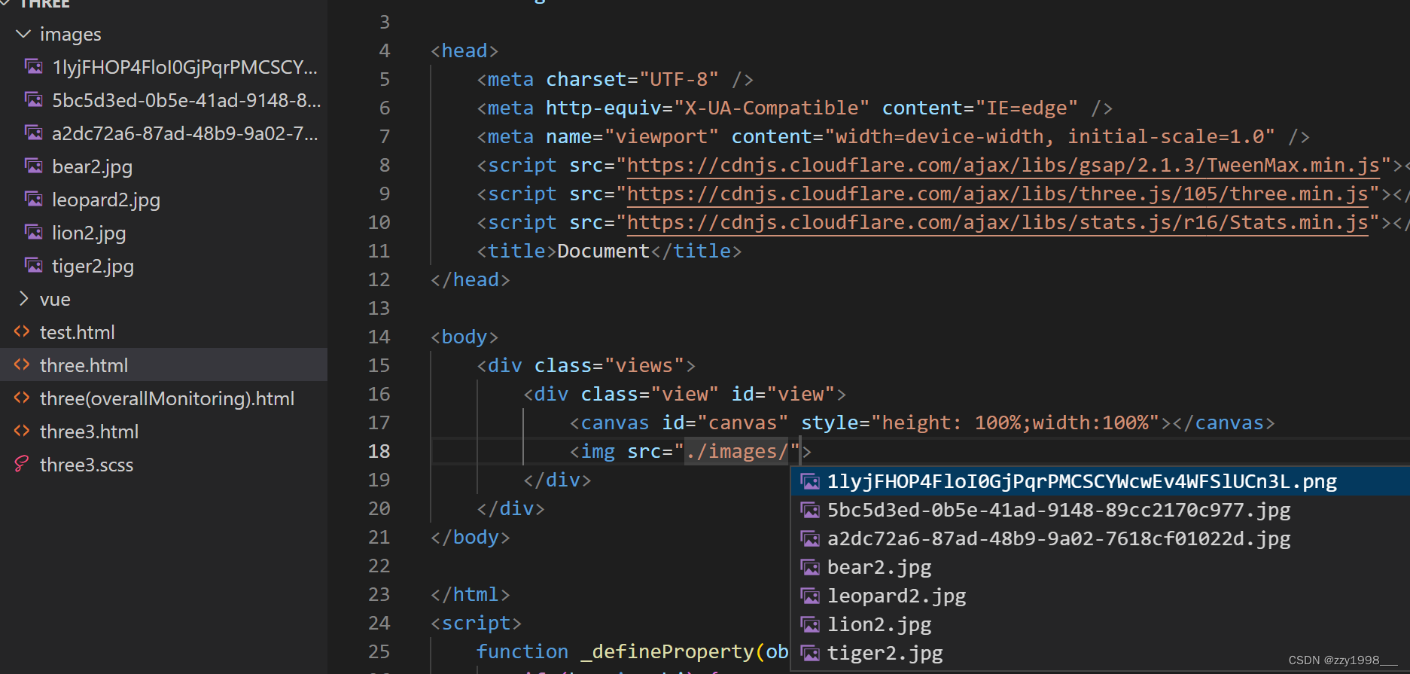This screenshot has width=1410, height=674.
Task: Click the HTML icon beside three.html
Action: (x=22, y=365)
